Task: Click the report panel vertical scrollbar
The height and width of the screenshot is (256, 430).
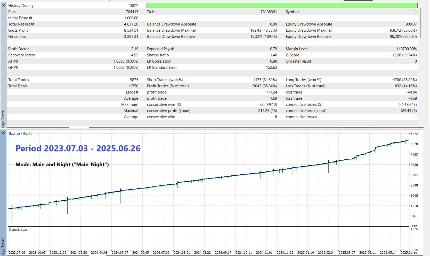Action: coord(421,23)
